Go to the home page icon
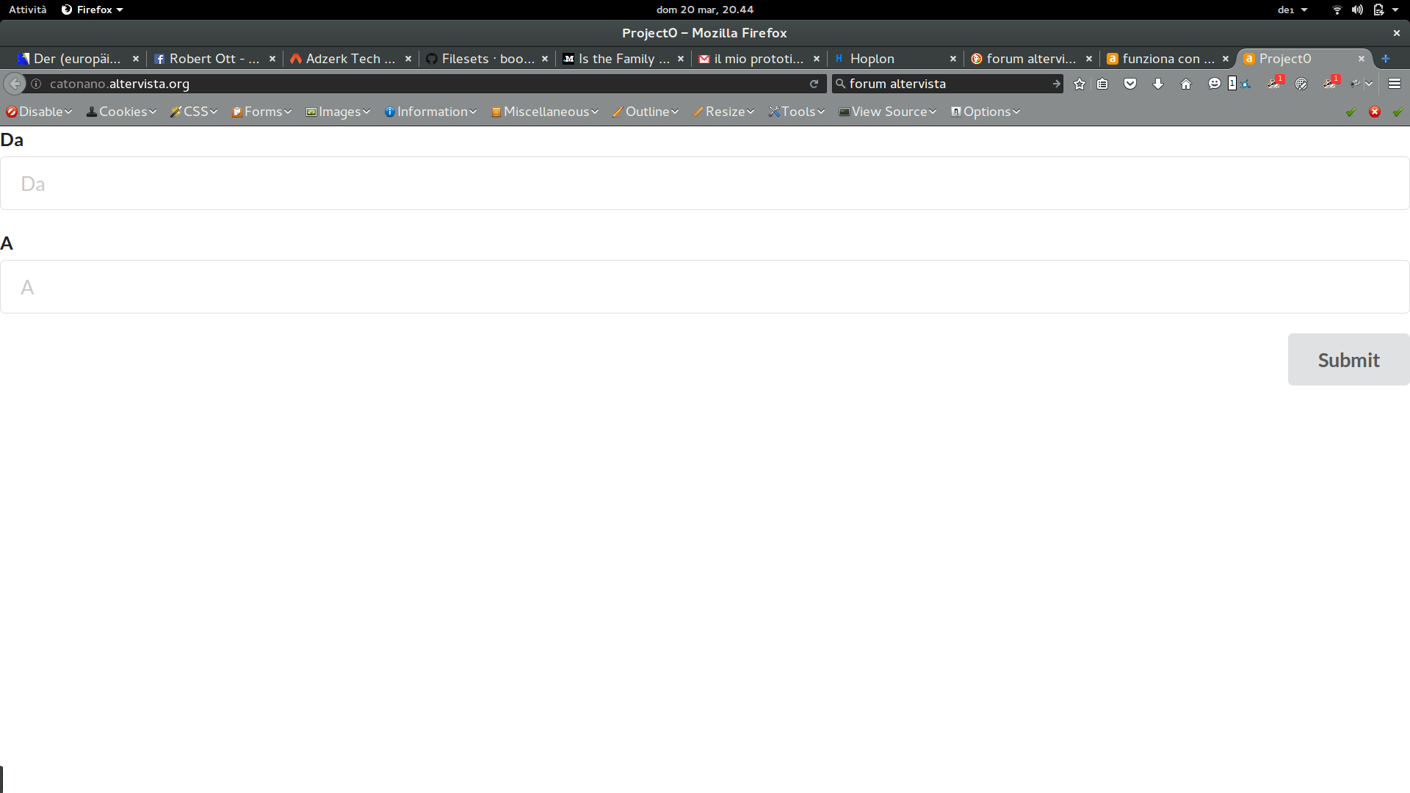Screen dimensions: 1410x793 (1186, 84)
